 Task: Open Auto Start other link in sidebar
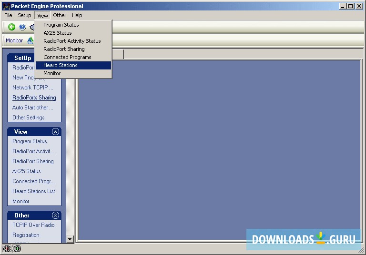tap(33, 108)
